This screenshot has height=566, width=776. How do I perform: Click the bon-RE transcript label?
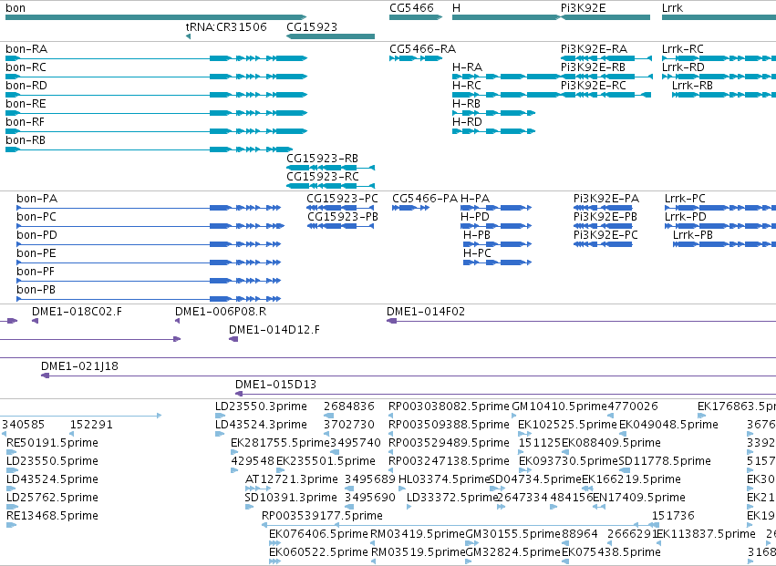[26, 104]
